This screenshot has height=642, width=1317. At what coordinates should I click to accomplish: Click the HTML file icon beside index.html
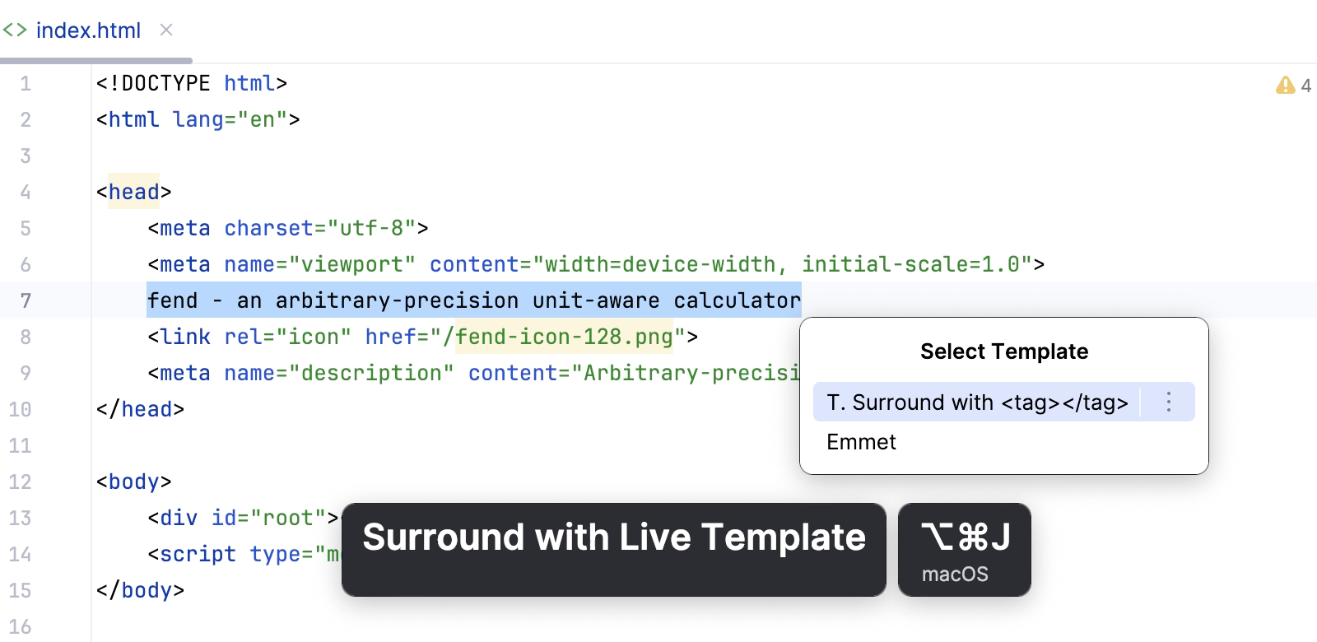(14, 30)
